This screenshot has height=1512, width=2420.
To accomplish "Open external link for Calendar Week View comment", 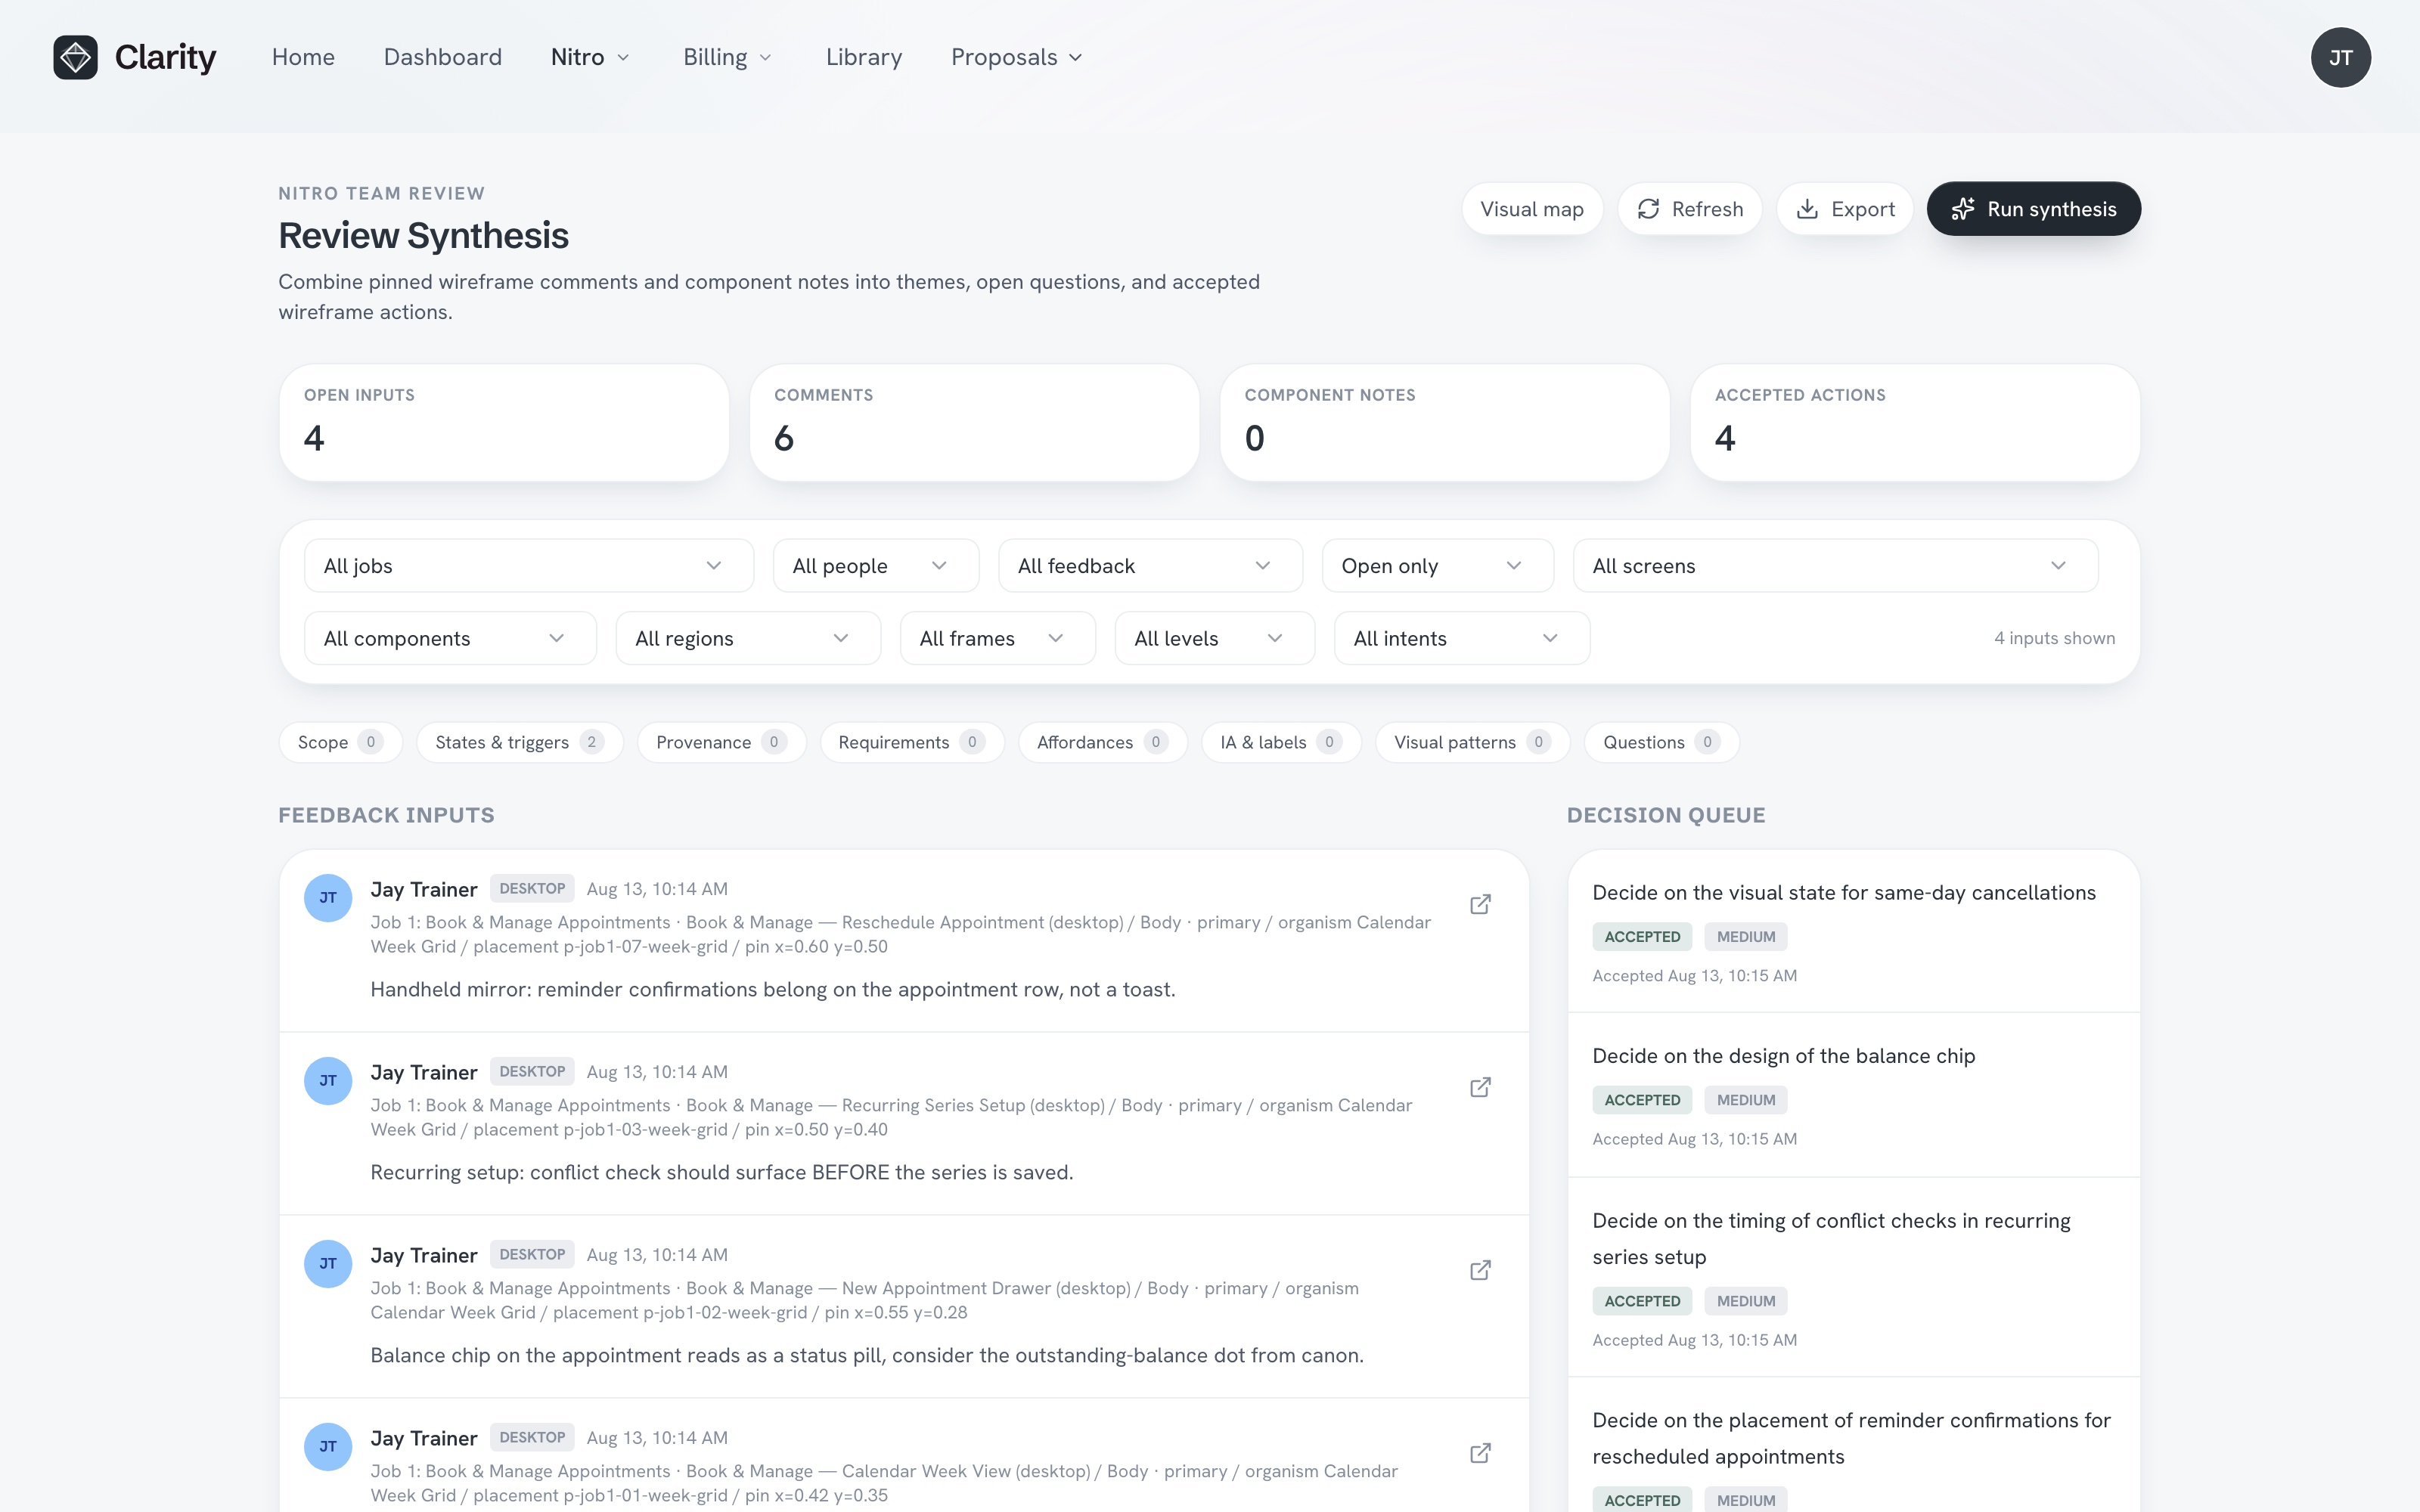I will pyautogui.click(x=1480, y=1453).
